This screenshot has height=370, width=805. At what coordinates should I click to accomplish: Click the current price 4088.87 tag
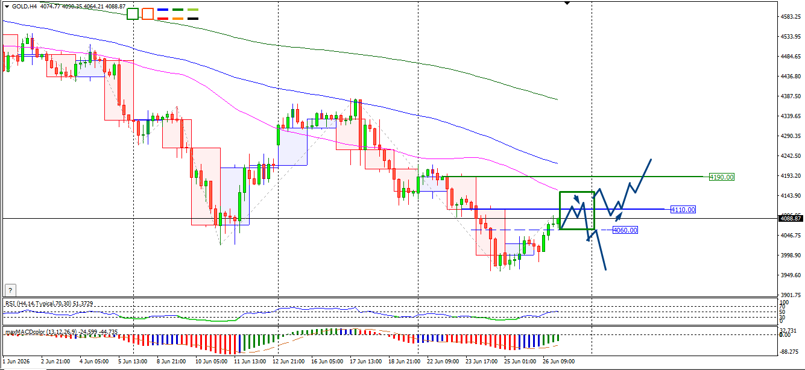click(x=791, y=218)
